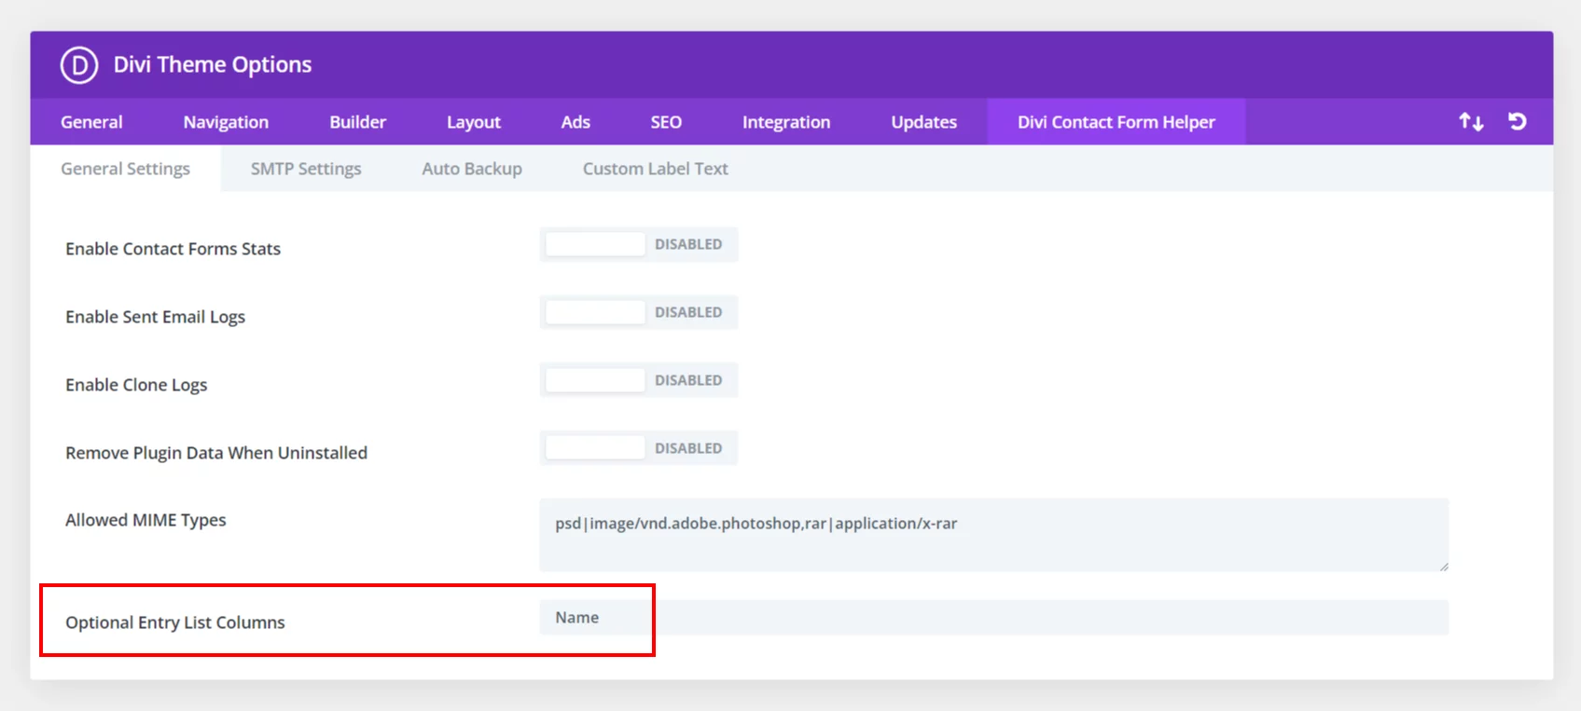Select the General Settings sub-tab
This screenshot has height=711, width=1581.
pos(126,169)
